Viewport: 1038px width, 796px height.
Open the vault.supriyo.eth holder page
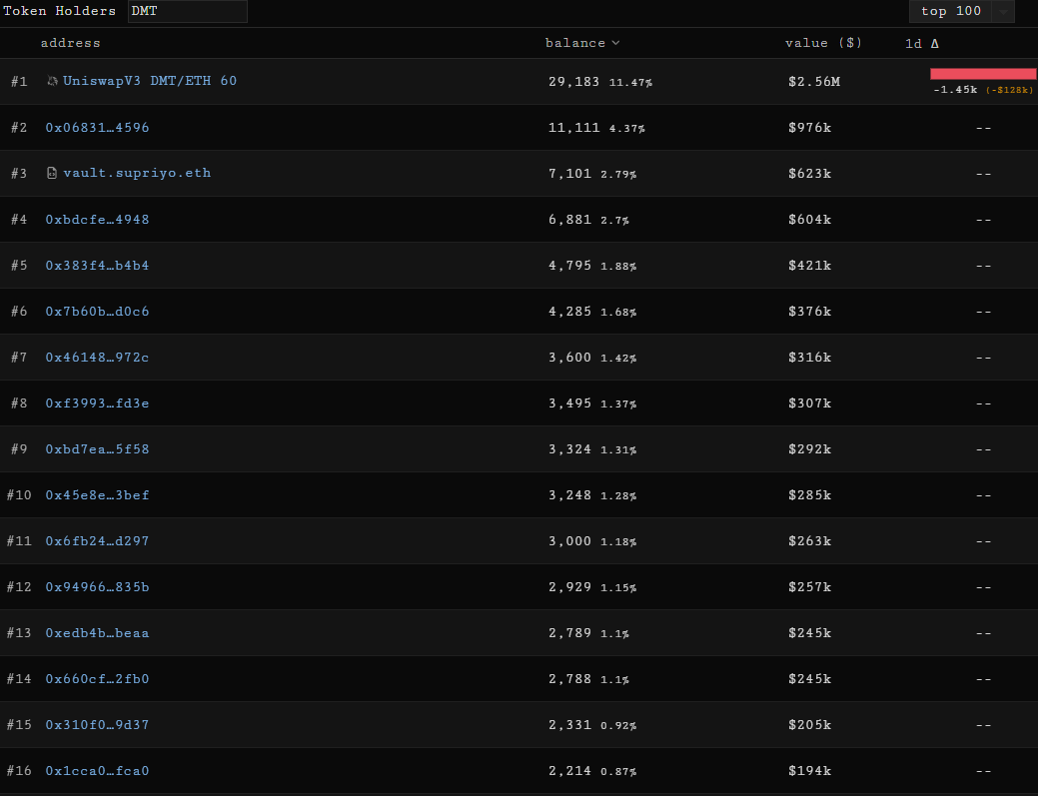(137, 173)
